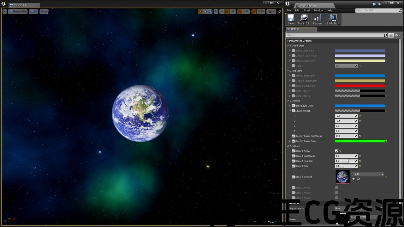Toggle rotation snapping triangle icon

pyautogui.click(x=240, y=12)
